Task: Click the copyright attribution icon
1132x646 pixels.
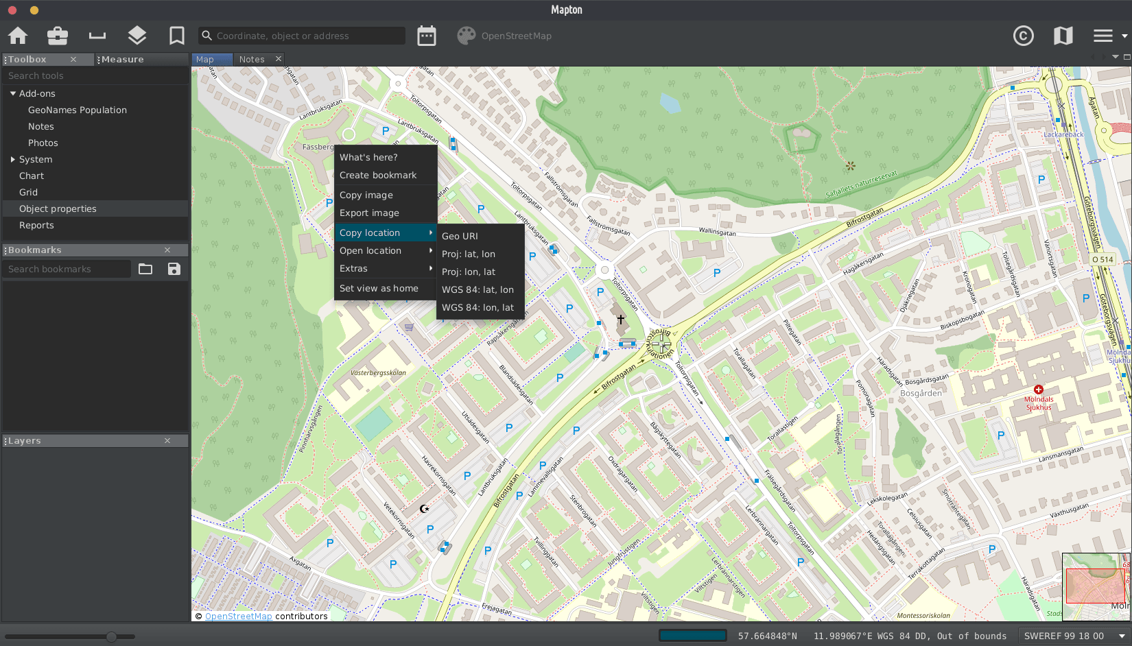Action: (x=1023, y=36)
